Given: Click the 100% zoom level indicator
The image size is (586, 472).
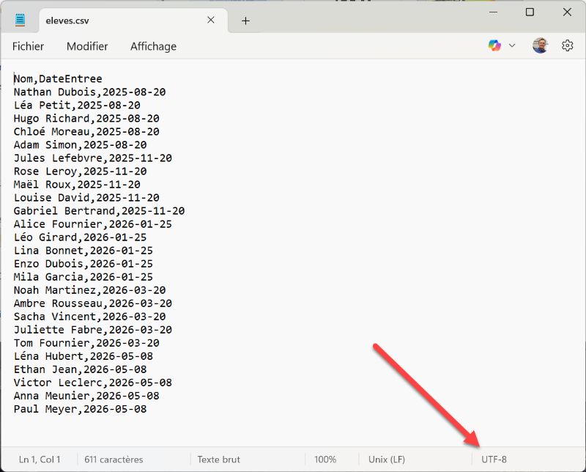Looking at the screenshot, I should 325,460.
